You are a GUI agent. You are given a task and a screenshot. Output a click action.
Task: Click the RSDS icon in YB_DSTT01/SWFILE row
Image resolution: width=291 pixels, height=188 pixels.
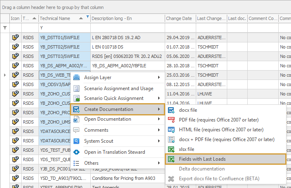point(16,38)
